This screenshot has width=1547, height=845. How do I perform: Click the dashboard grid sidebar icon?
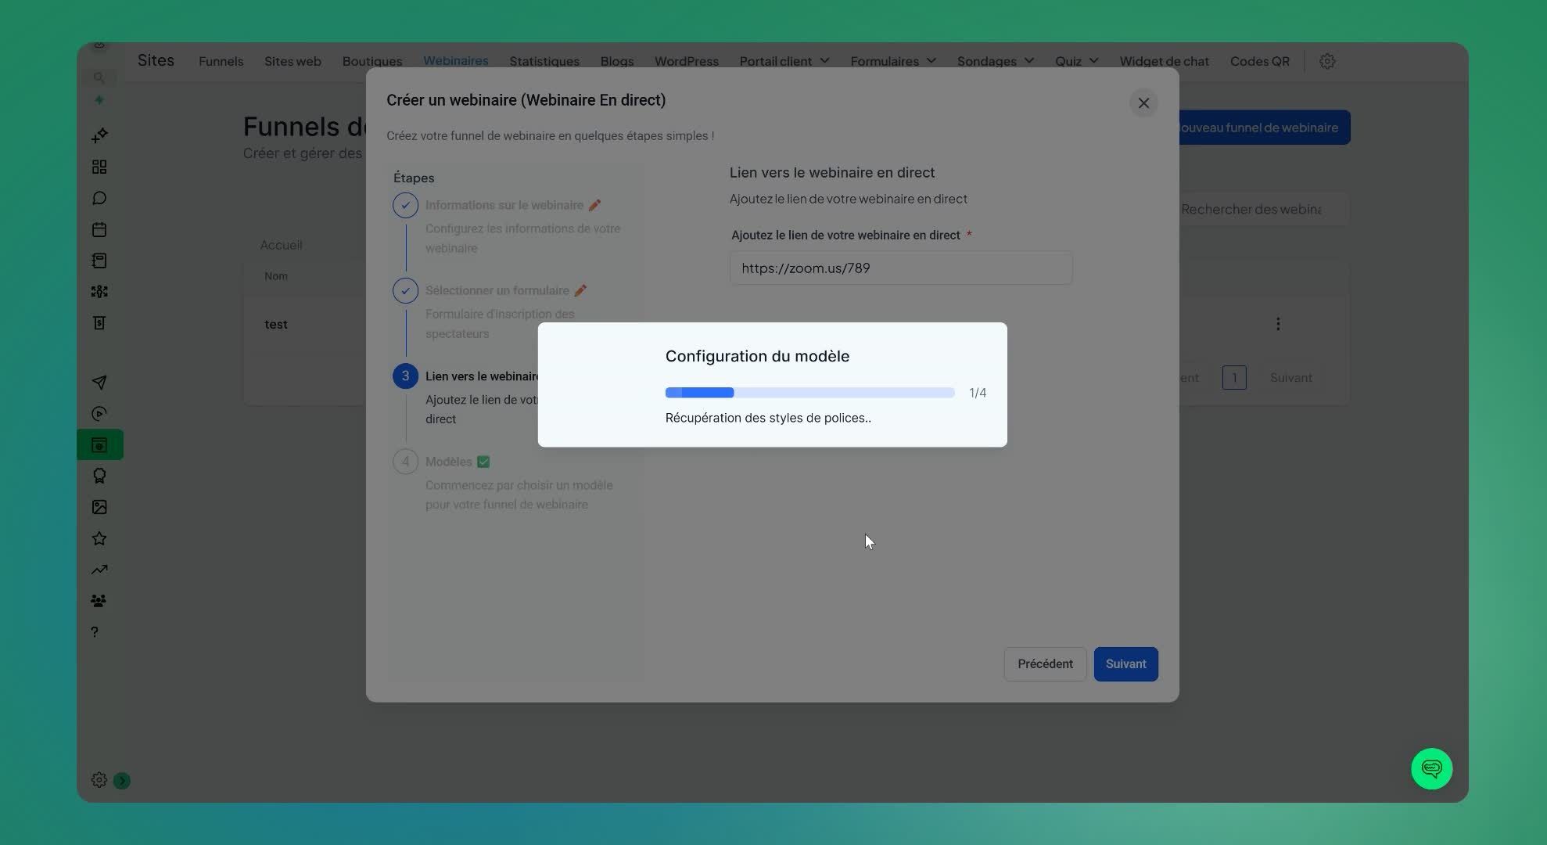(99, 167)
